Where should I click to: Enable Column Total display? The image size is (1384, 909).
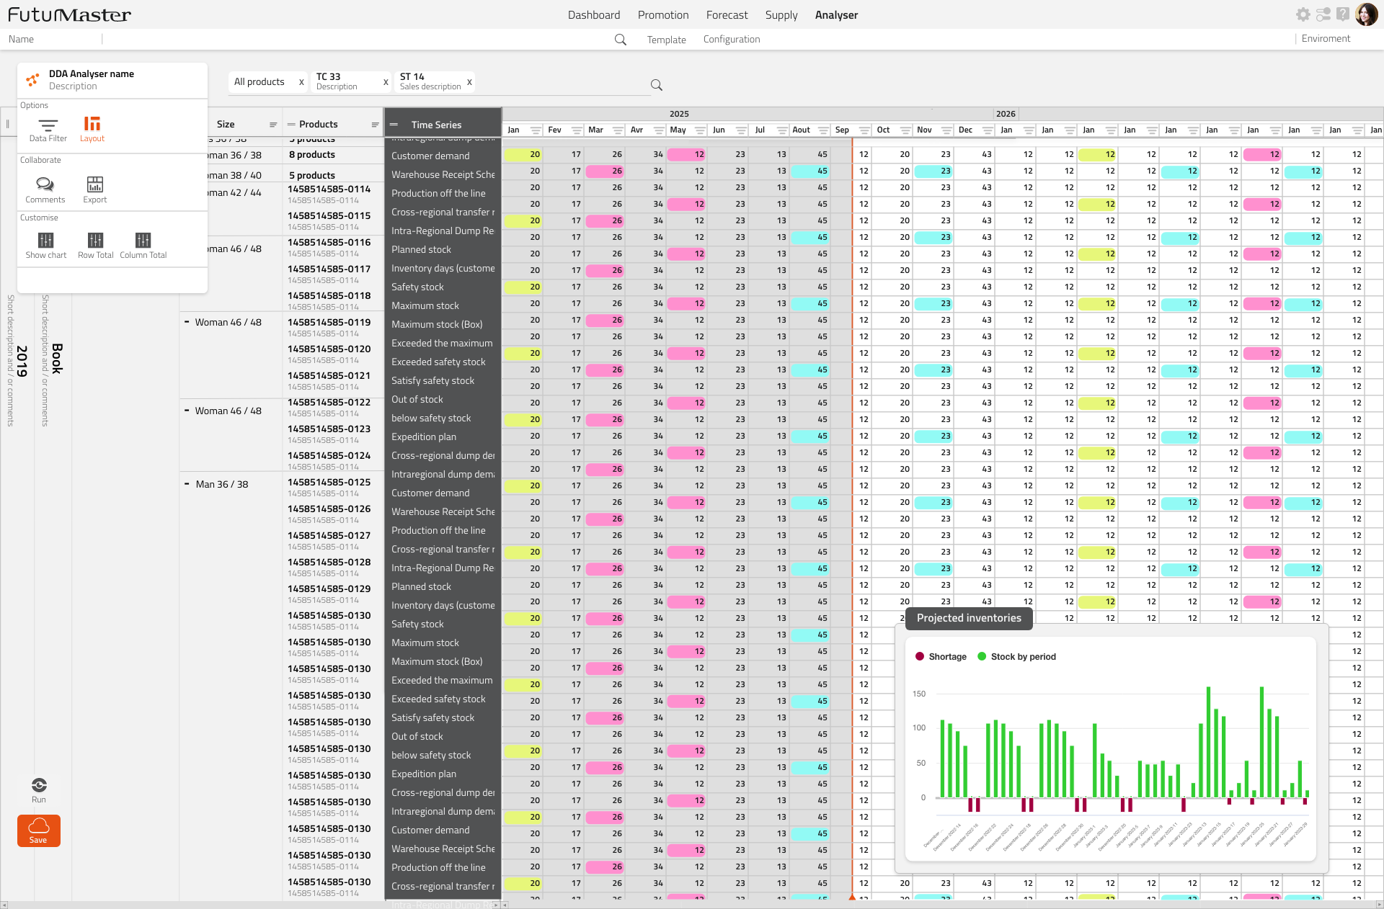point(143,245)
